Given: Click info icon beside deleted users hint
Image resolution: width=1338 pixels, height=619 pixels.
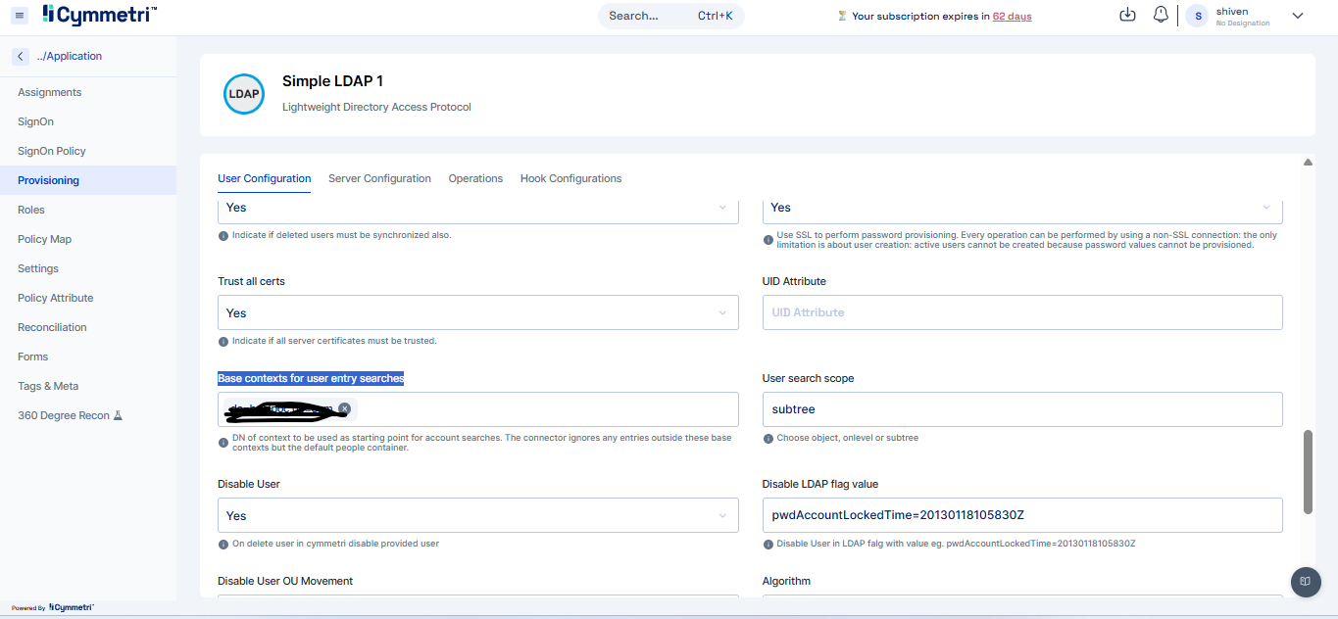Looking at the screenshot, I should coord(223,235).
